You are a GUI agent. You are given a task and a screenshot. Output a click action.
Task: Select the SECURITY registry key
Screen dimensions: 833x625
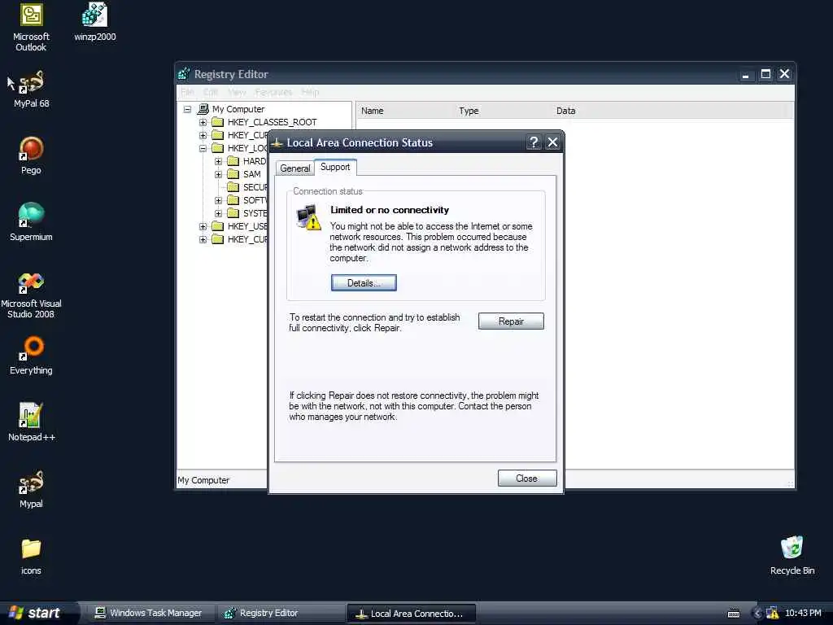click(x=255, y=187)
